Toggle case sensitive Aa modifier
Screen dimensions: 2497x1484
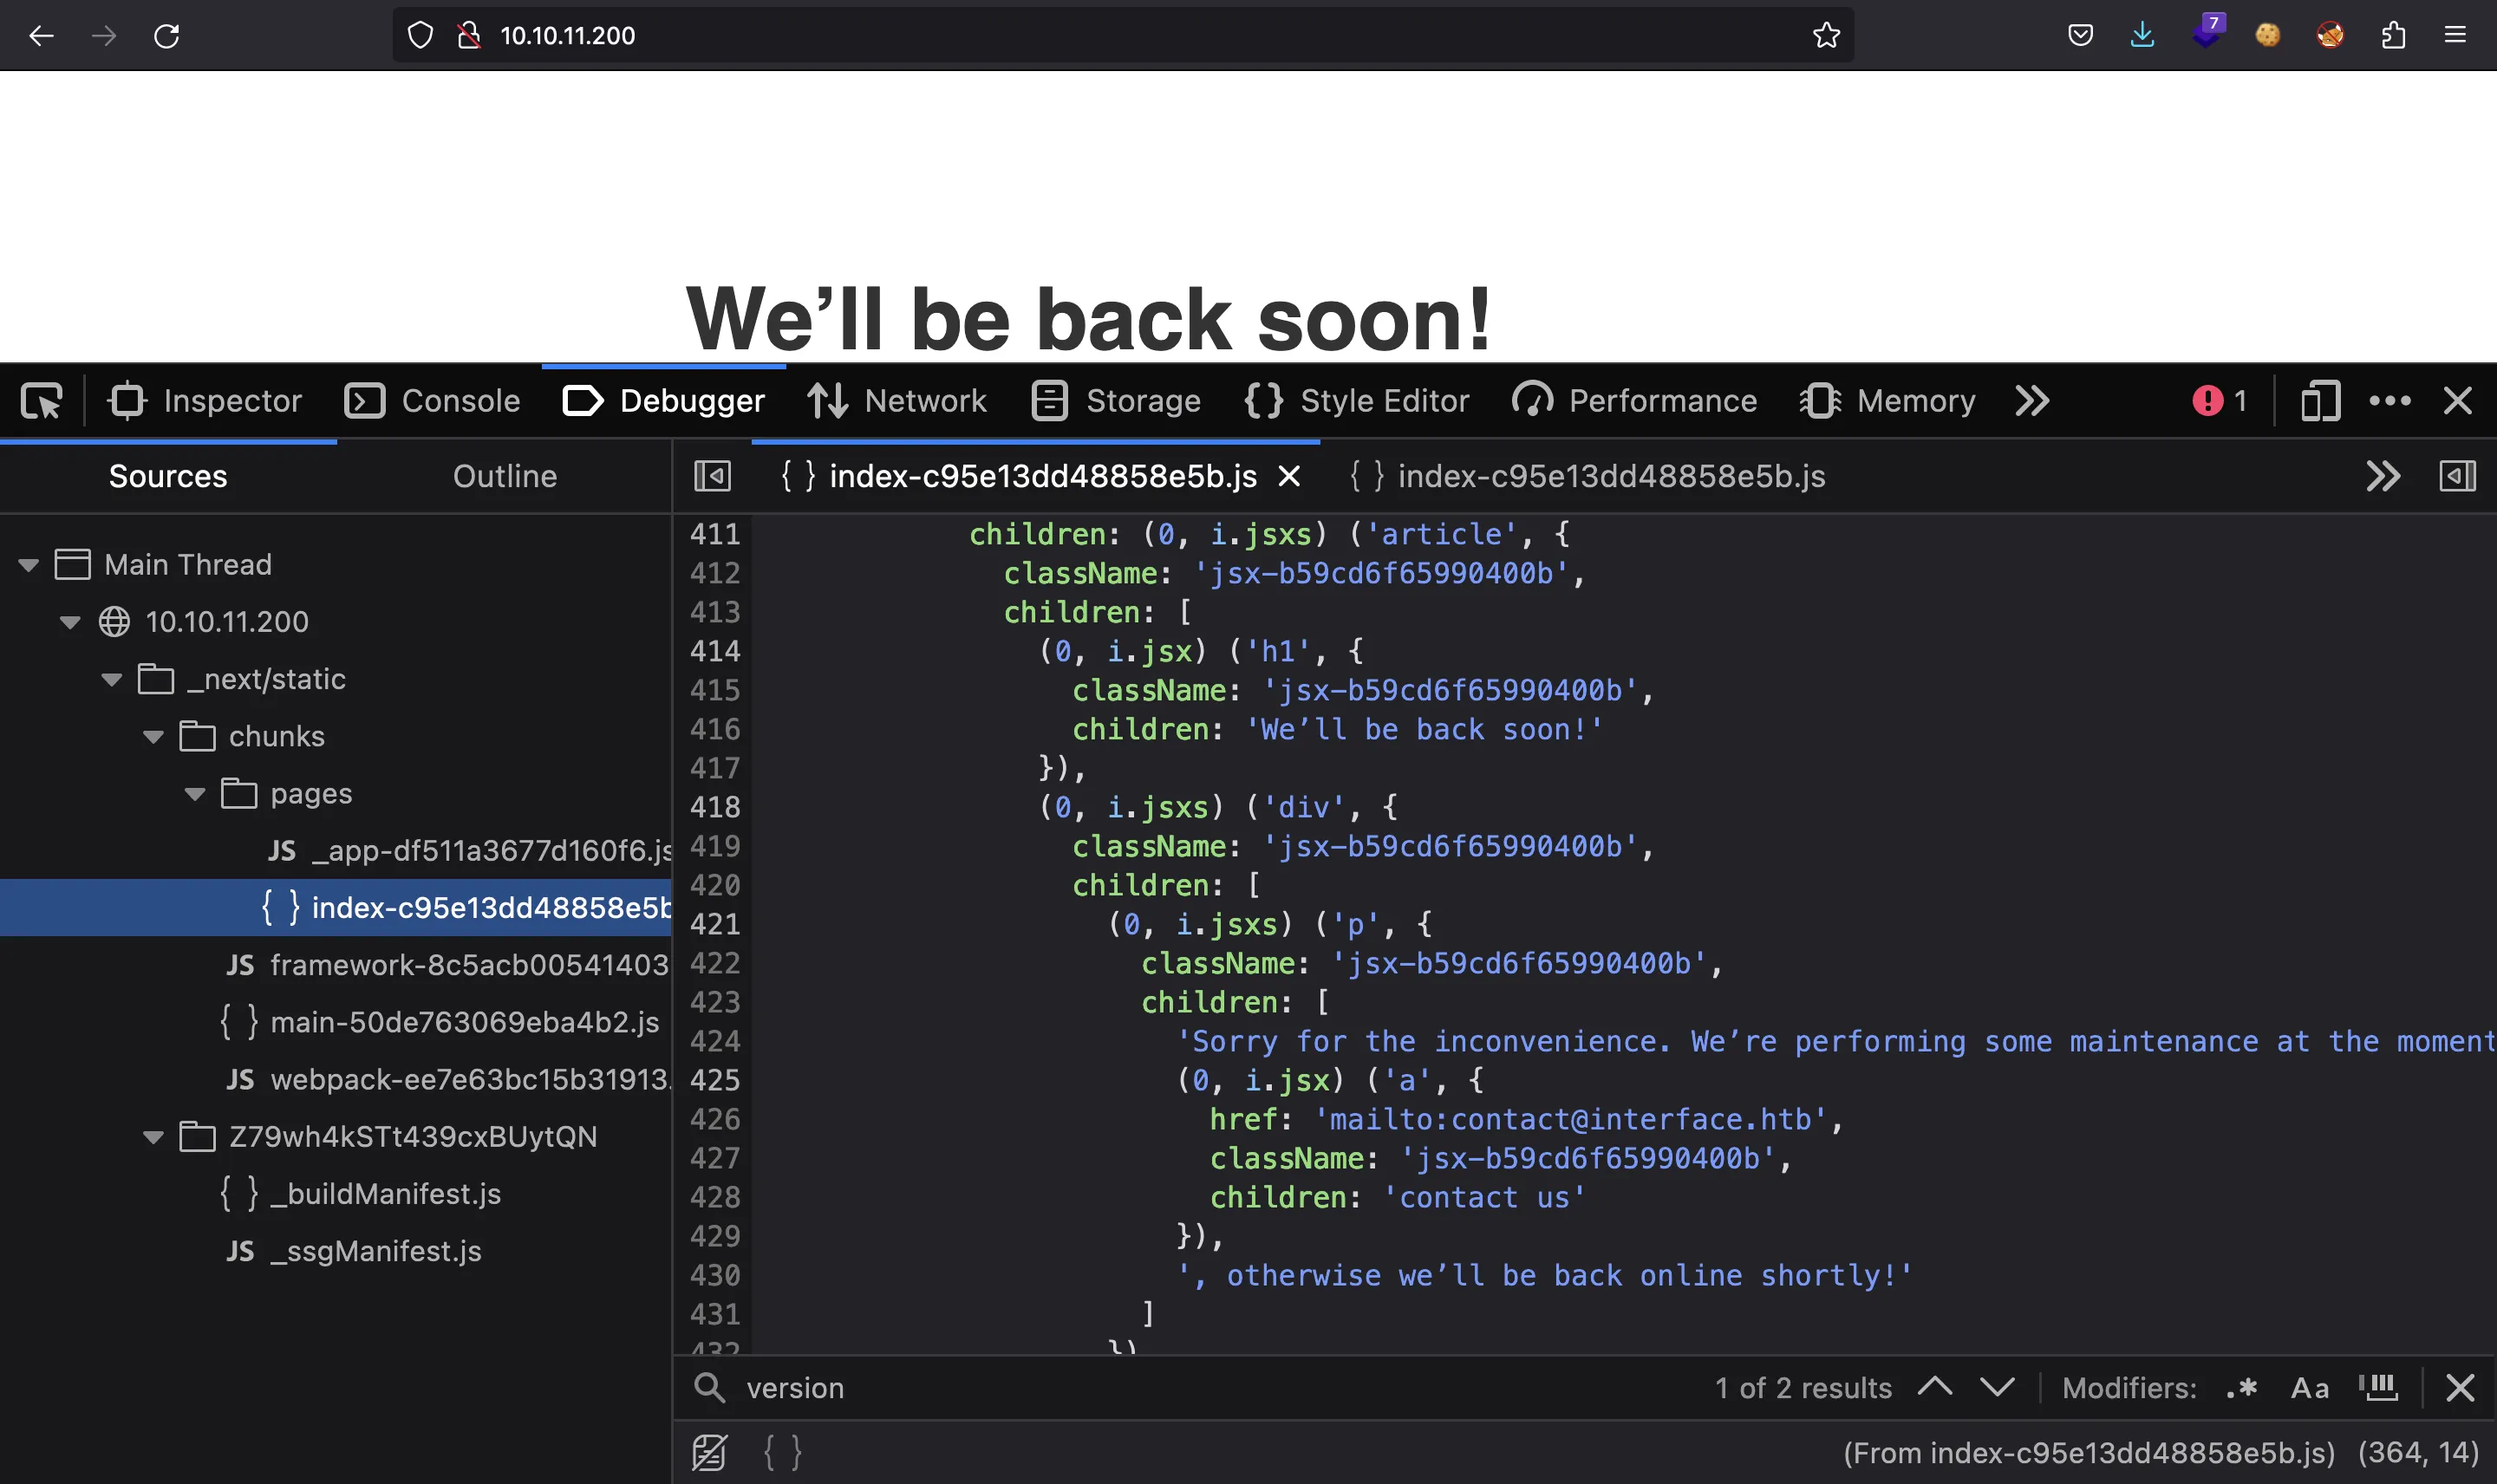pos(2309,1388)
